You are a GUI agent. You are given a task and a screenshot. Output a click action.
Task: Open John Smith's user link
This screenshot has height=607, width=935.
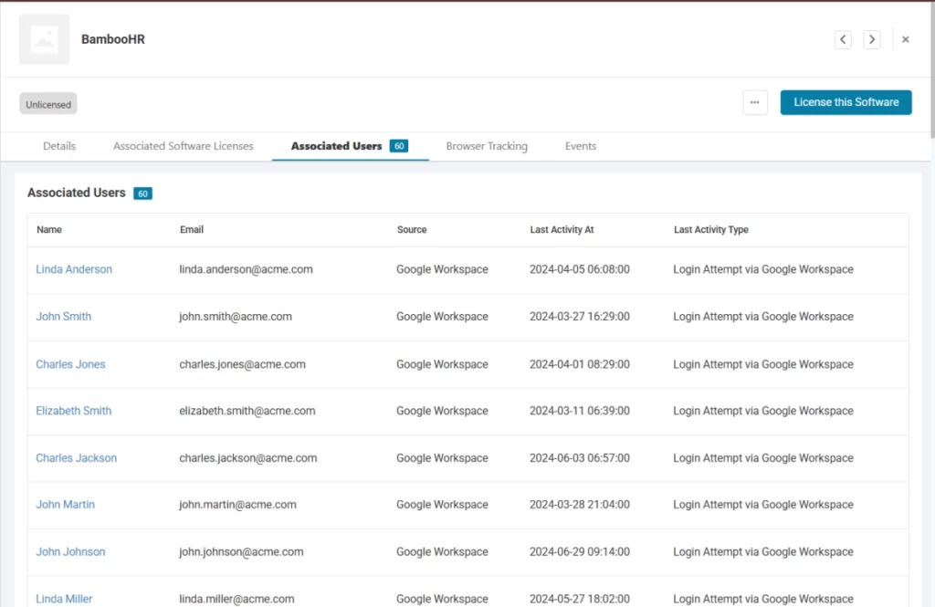click(x=64, y=317)
